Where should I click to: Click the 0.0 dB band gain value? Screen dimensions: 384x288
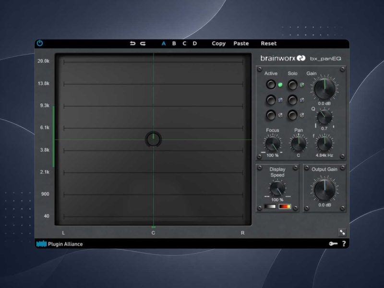[324, 104]
